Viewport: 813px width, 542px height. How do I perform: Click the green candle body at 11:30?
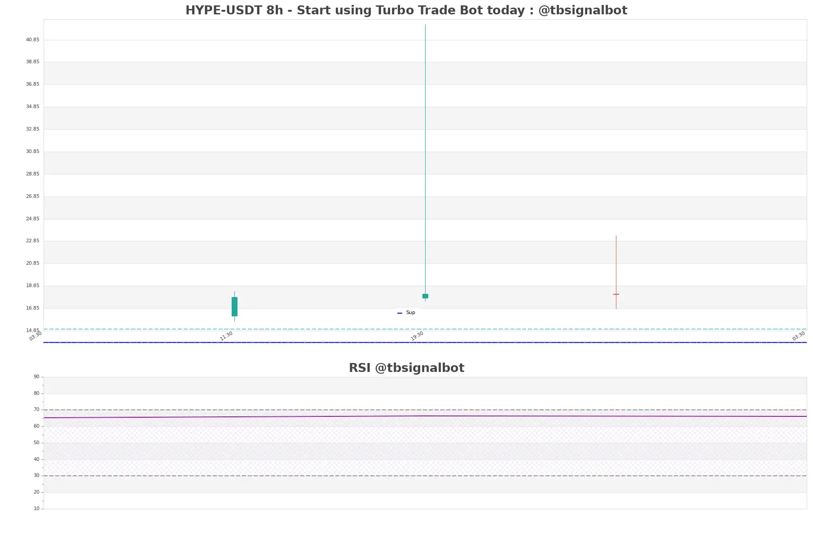point(234,306)
